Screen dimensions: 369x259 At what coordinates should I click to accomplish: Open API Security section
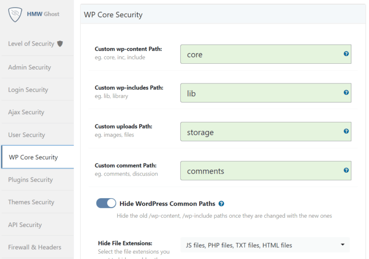click(x=25, y=225)
